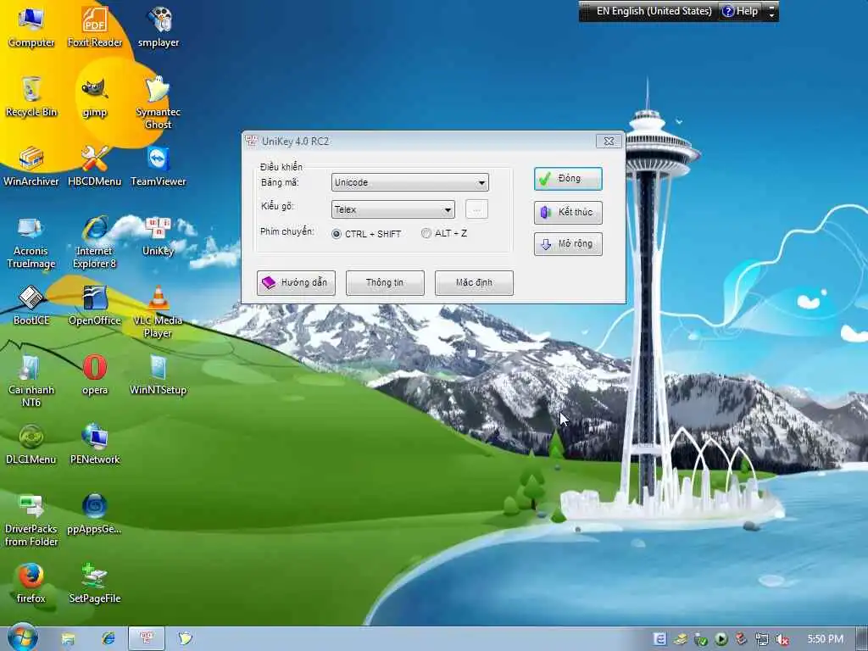The width and height of the screenshot is (868, 651).
Task: Open Symantec Ghost shortcut
Action: 159,103
